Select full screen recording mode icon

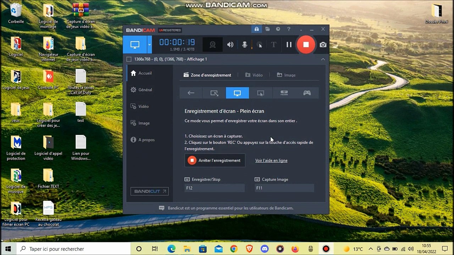pos(237,93)
